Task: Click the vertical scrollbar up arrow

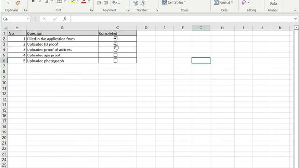Action: [296, 28]
